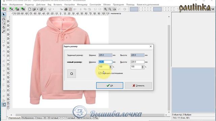This screenshot has width=216, height=121.
Task: Click the square lock button in size dialog
Action: [x=72, y=74]
